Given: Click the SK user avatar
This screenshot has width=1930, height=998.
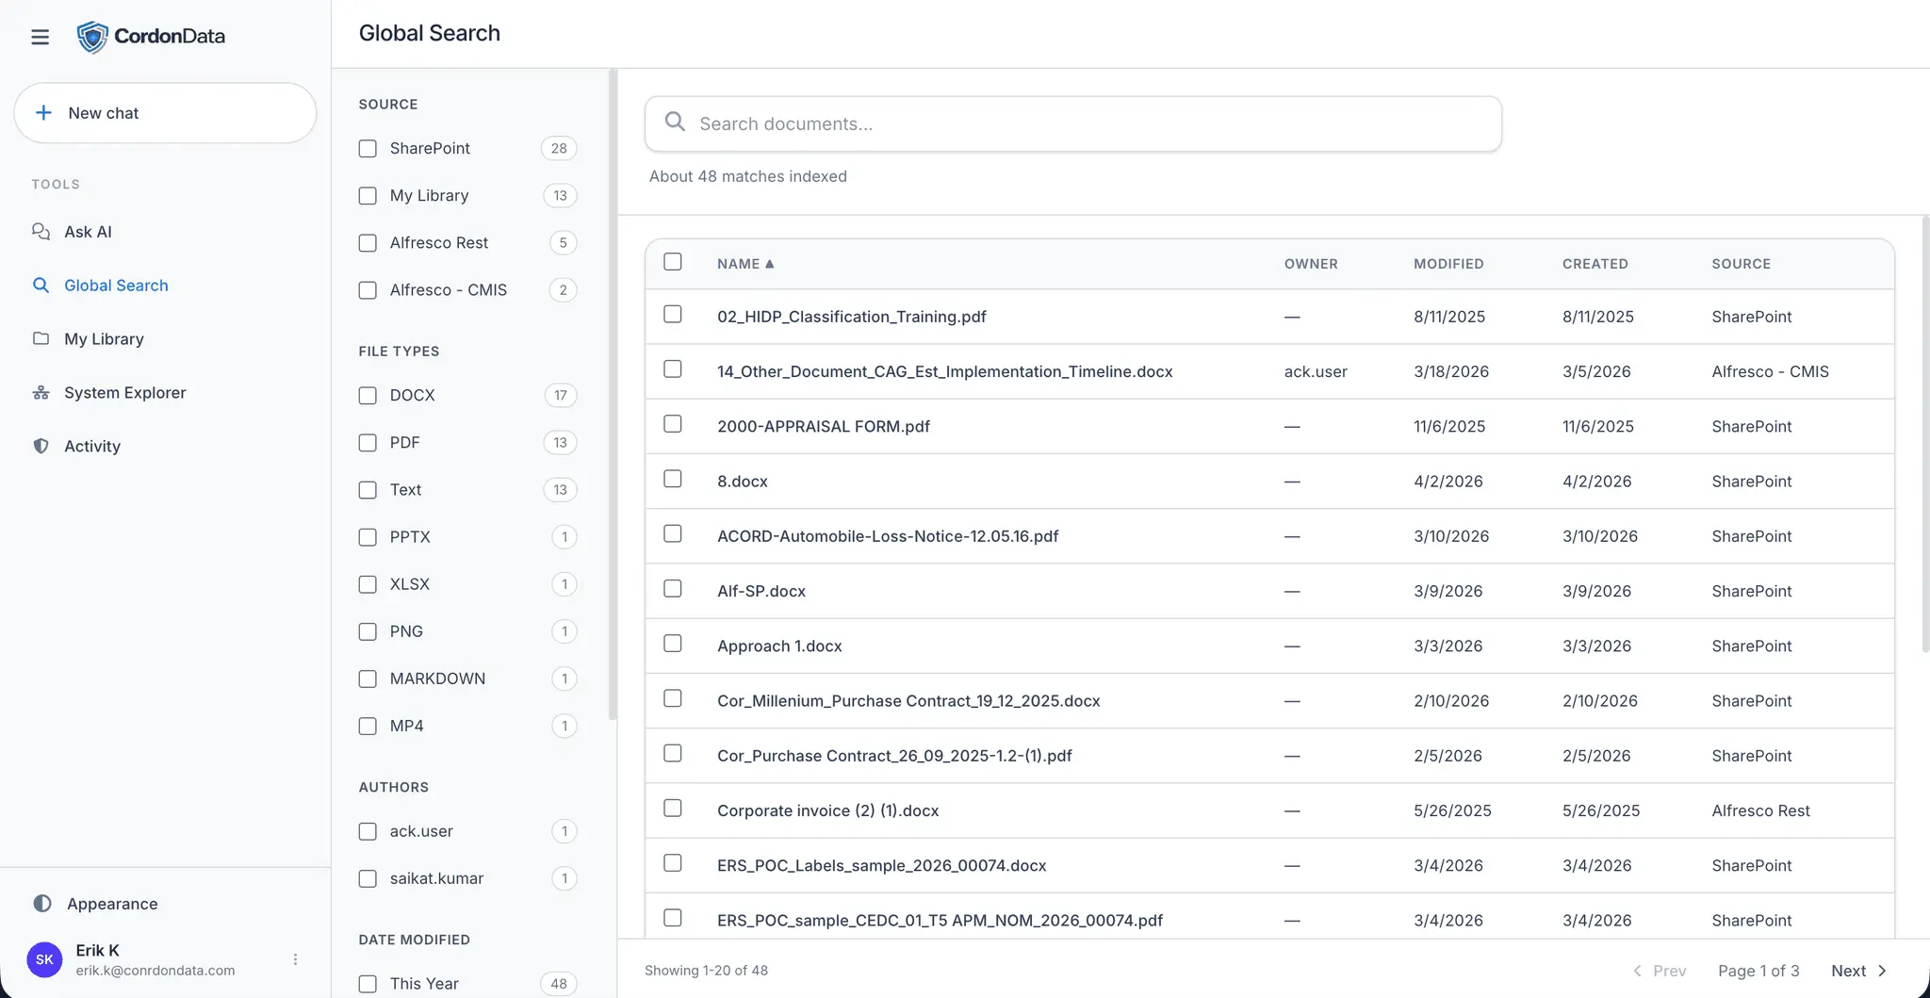Looking at the screenshot, I should tap(44, 959).
